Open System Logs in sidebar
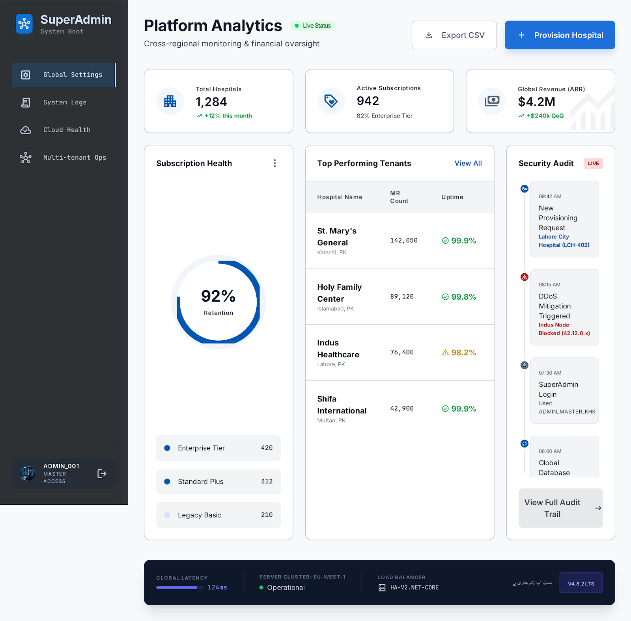 coord(64,103)
